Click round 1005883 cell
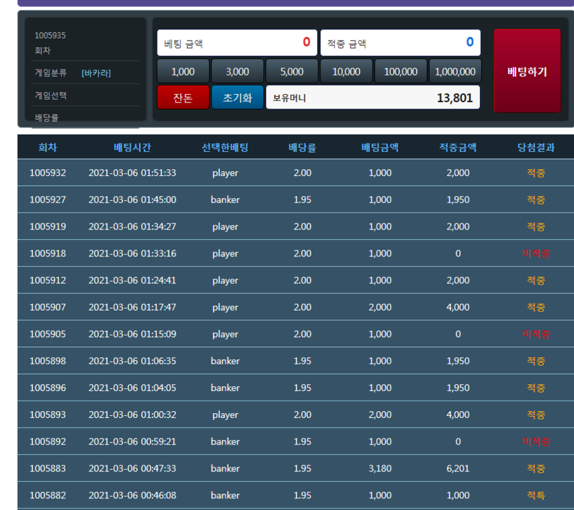This screenshot has width=574, height=510. click(47, 468)
